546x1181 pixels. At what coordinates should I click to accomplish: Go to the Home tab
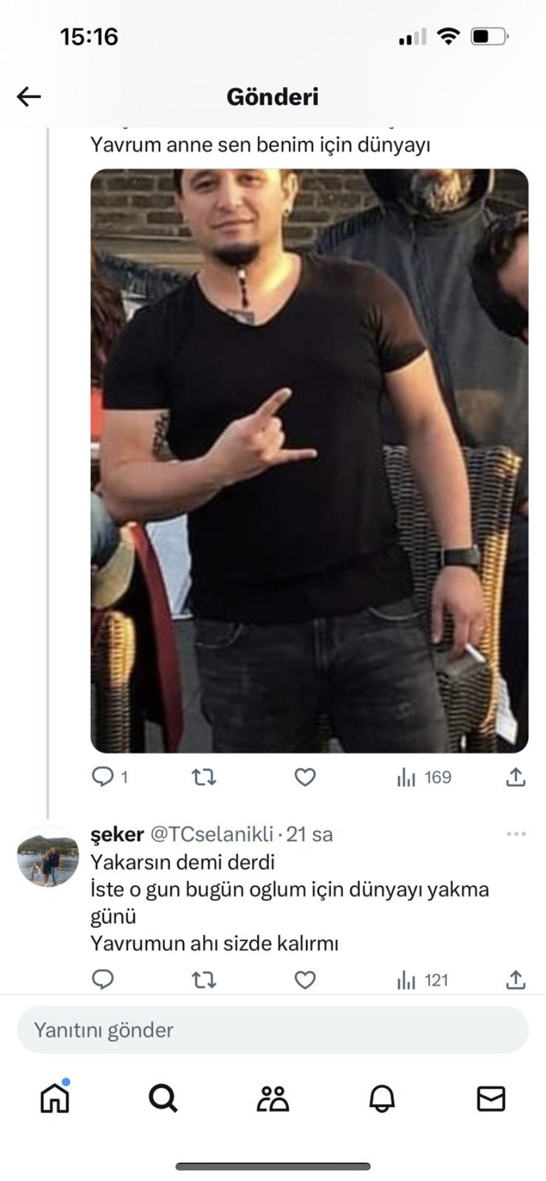click(x=55, y=1099)
